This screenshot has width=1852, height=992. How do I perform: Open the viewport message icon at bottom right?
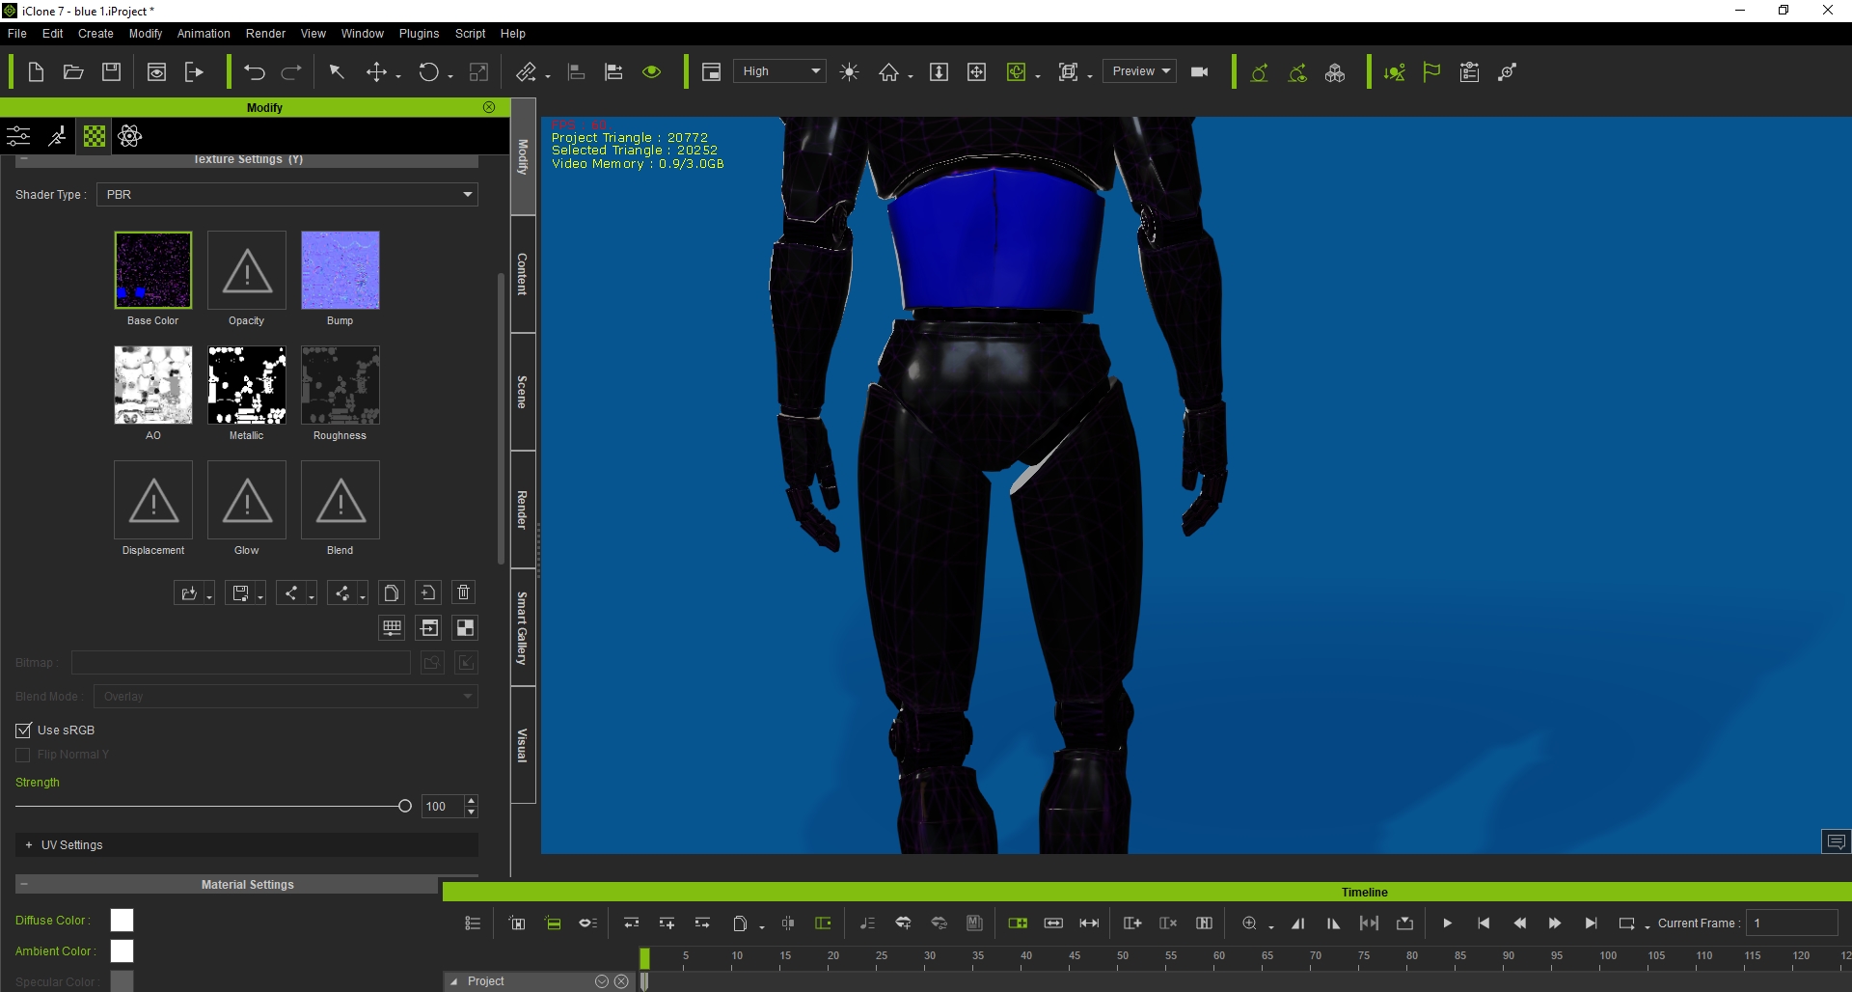(1836, 842)
